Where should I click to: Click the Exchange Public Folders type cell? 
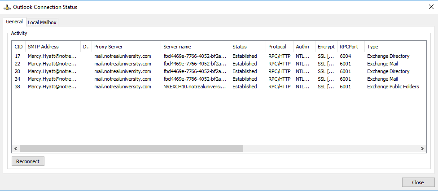click(393, 87)
